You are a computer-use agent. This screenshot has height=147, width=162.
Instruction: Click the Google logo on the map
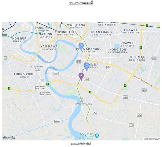pyautogui.click(x=9, y=138)
